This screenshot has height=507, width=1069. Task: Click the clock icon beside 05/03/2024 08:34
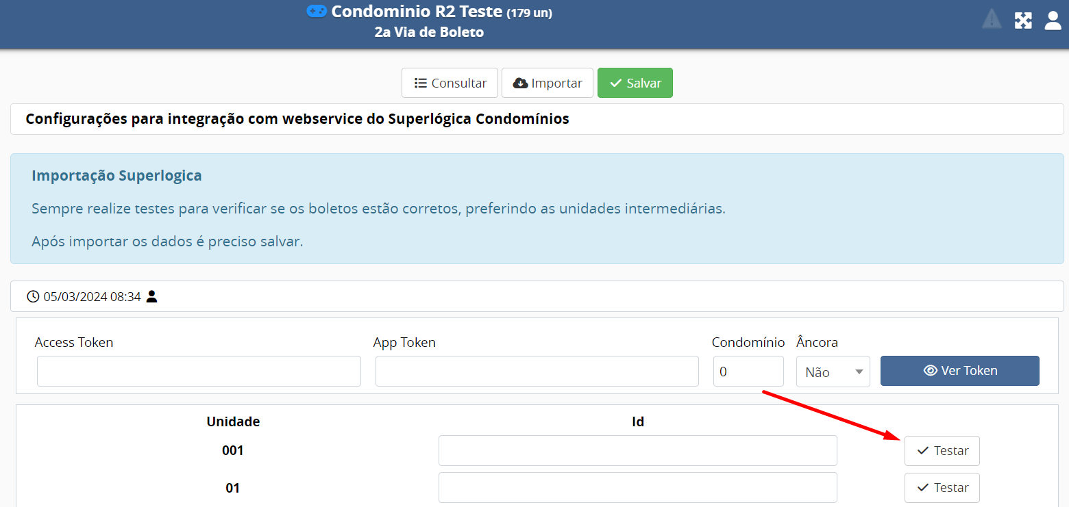(x=33, y=296)
